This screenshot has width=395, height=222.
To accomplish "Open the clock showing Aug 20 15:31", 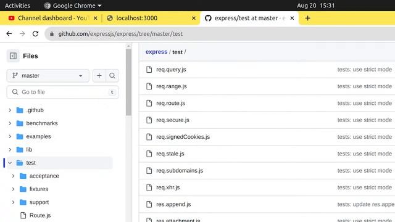I will click(x=315, y=6).
